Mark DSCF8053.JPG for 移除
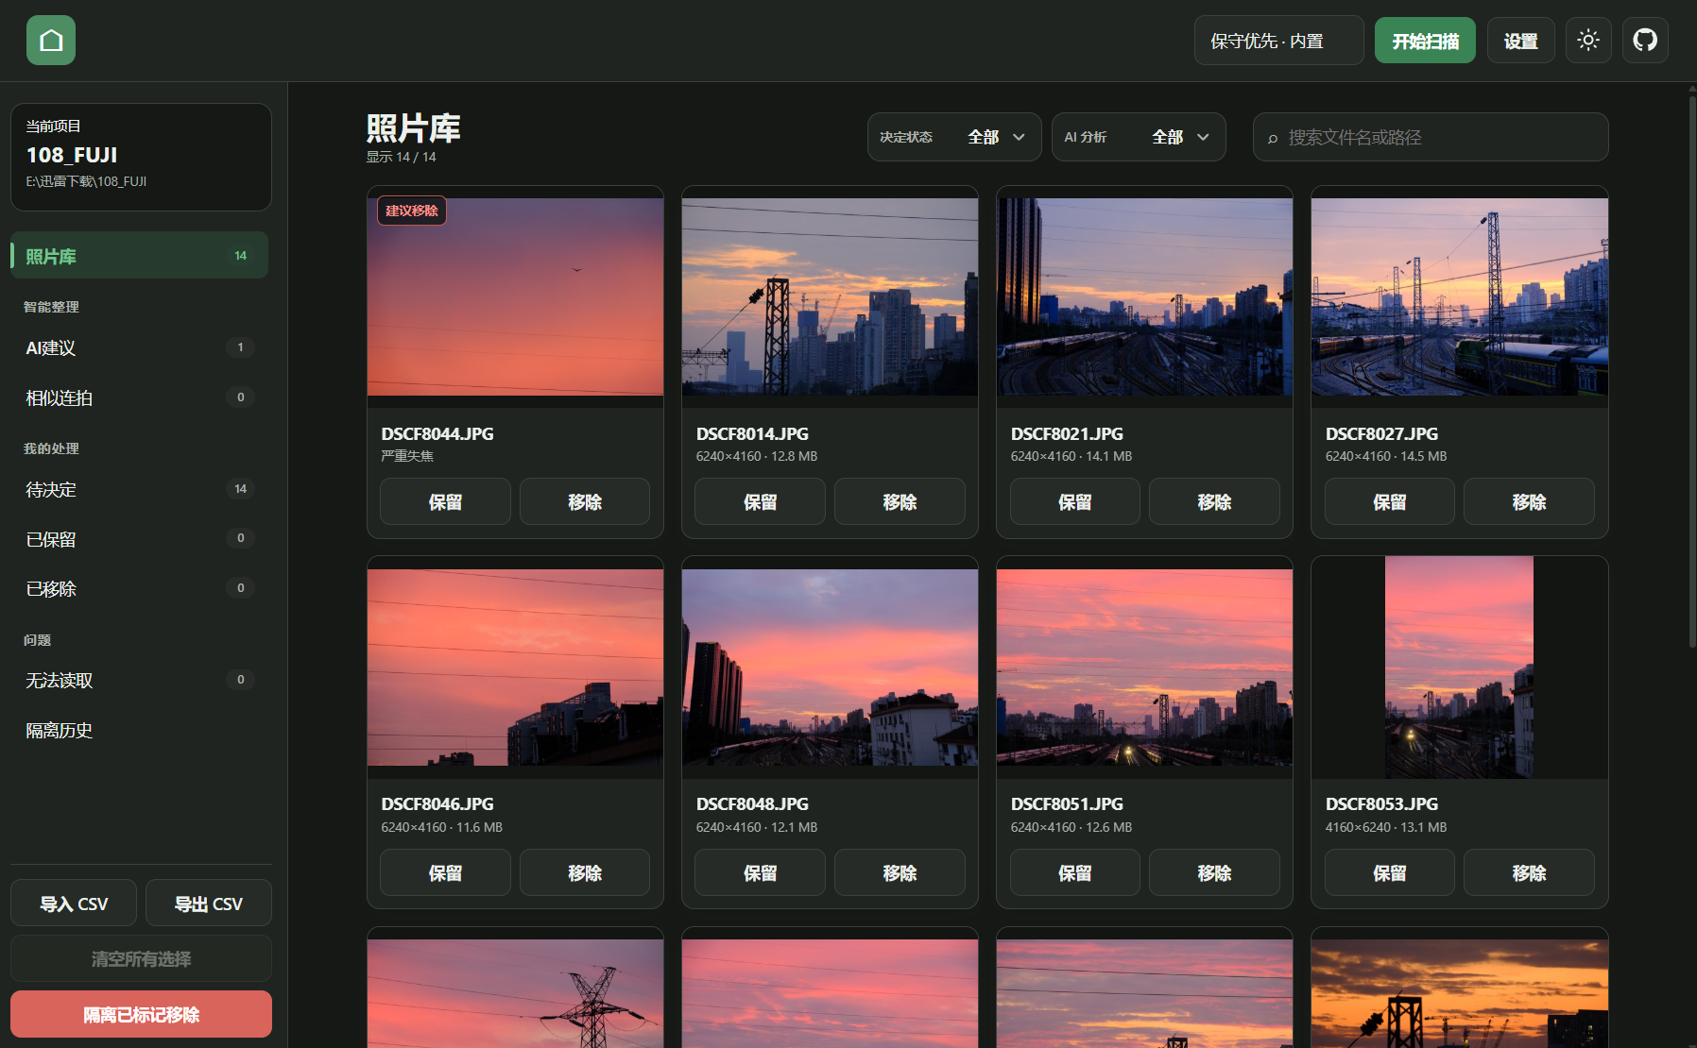Screen dimensions: 1697x1048 [x=1529, y=872]
